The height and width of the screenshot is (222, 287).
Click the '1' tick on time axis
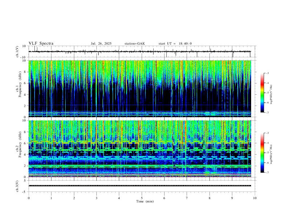pyautogui.click(x=51, y=198)
